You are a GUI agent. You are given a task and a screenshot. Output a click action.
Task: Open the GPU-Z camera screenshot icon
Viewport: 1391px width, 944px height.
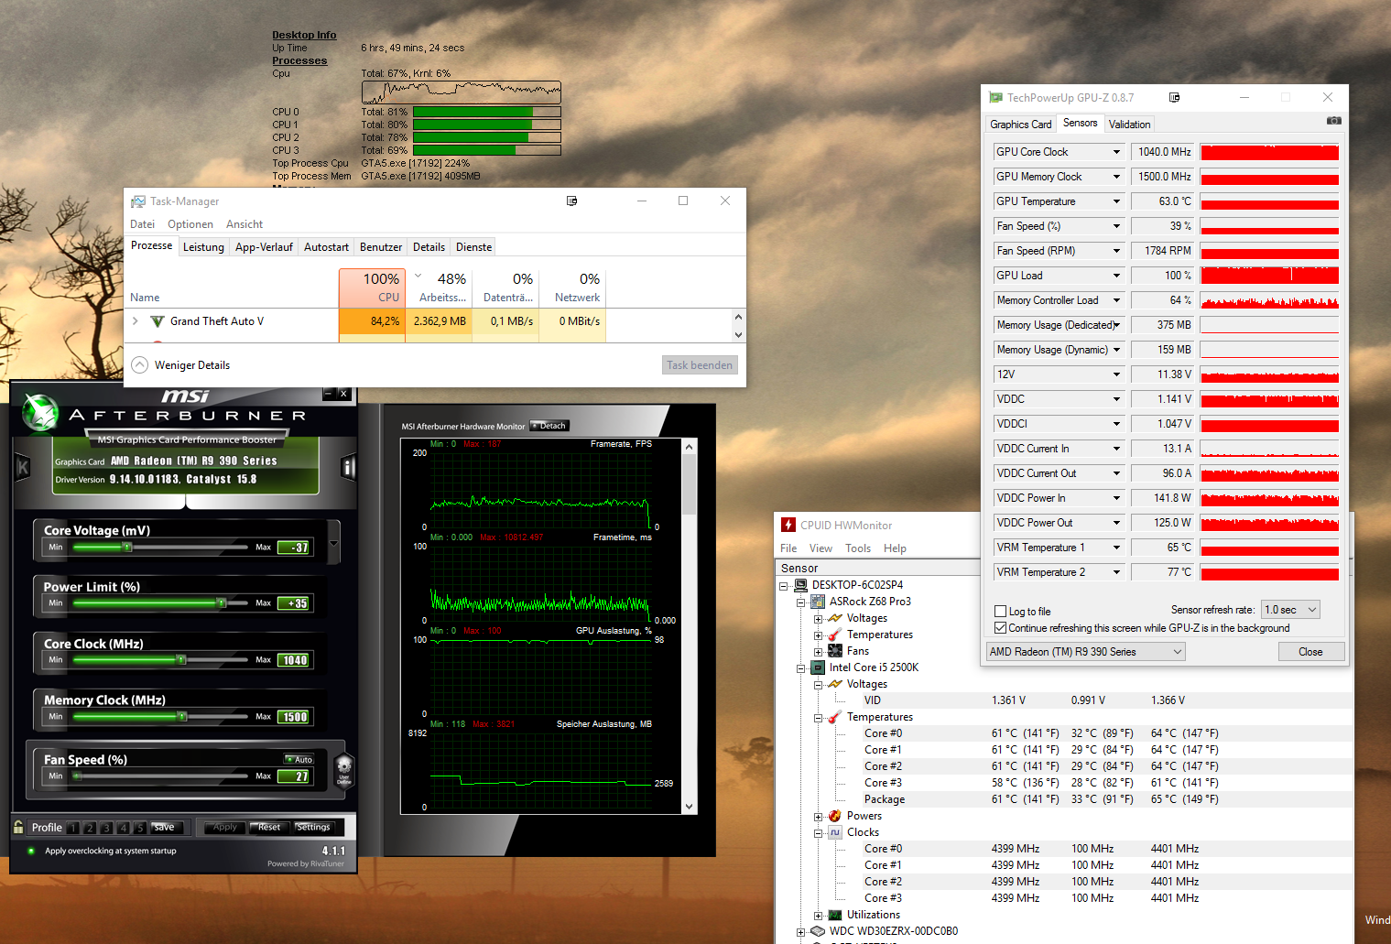point(1333,120)
